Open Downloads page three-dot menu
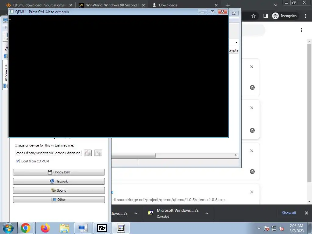 tap(302, 30)
